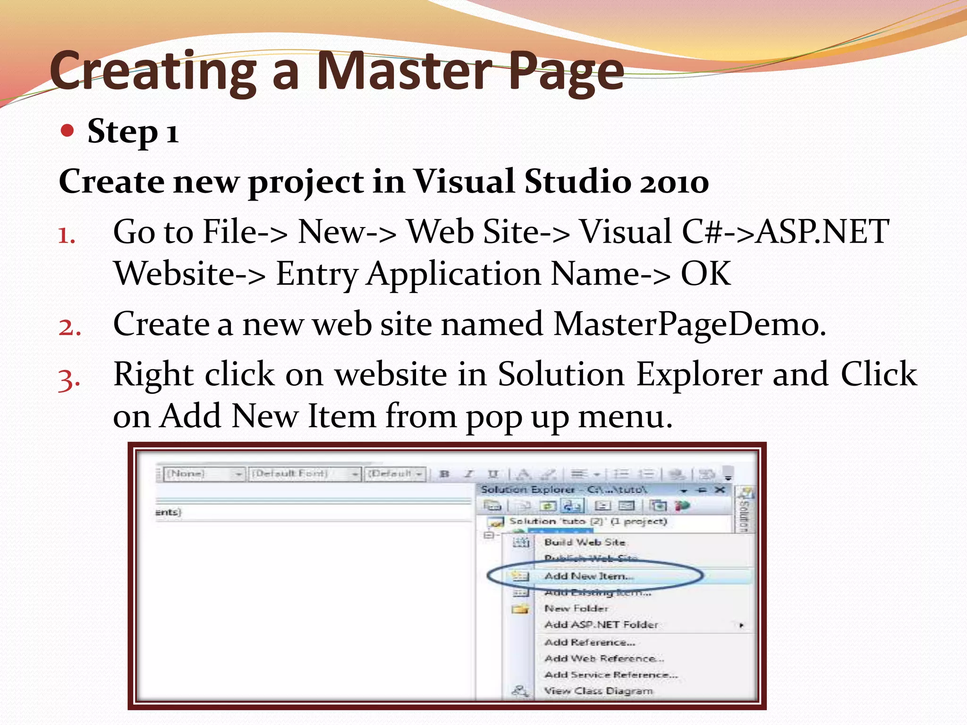The height and width of the screenshot is (725, 967).
Task: Click the View Designer icon in Solution Explorer
Action: click(627, 506)
